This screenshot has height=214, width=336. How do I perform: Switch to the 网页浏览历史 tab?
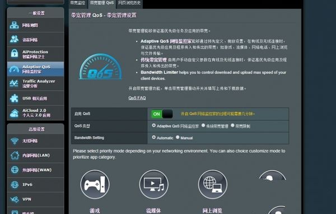click(129, 3)
